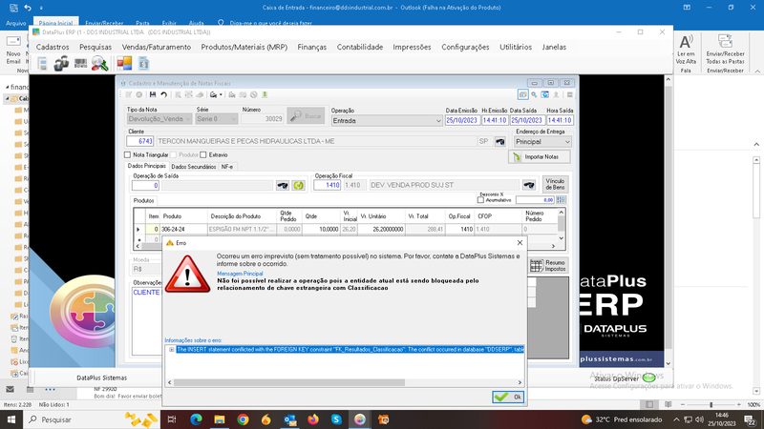Click product cell 306-24-24 in Produtos grid
The width and height of the screenshot is (764, 429).
coord(184,229)
